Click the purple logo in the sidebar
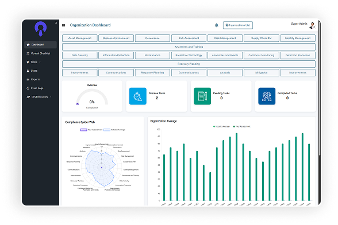 coord(40,29)
